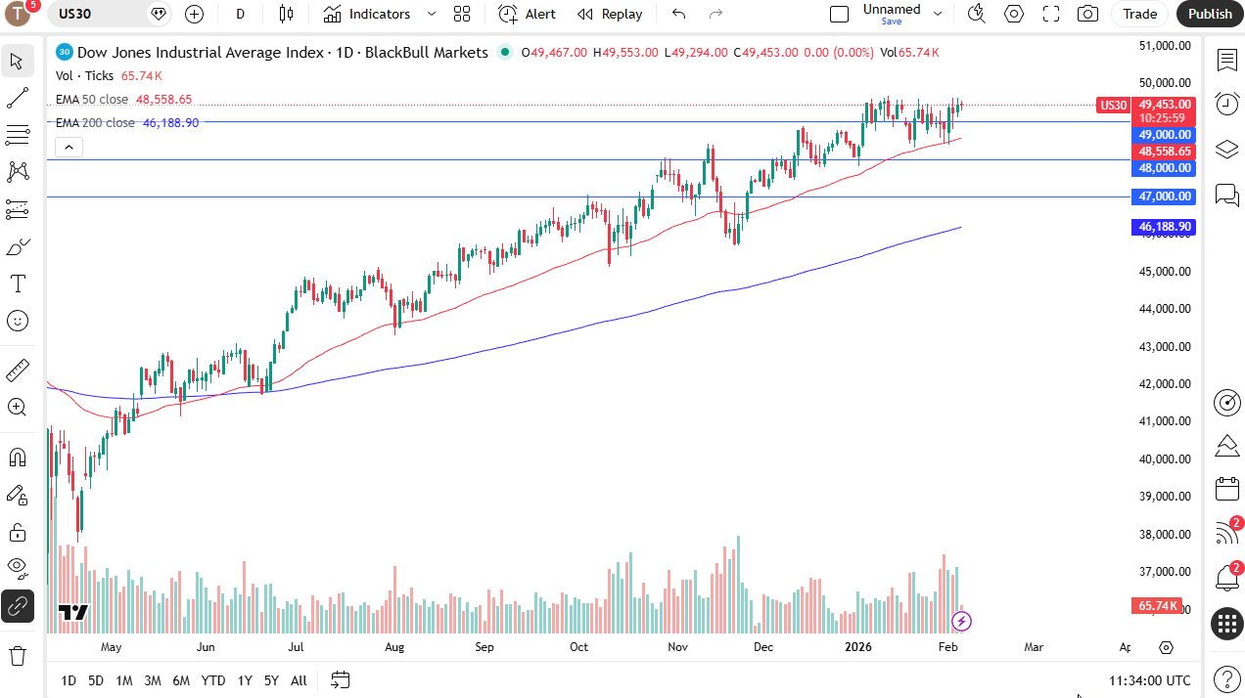The image size is (1245, 698).
Task: Open the alerts clock panel
Action: point(1226,104)
